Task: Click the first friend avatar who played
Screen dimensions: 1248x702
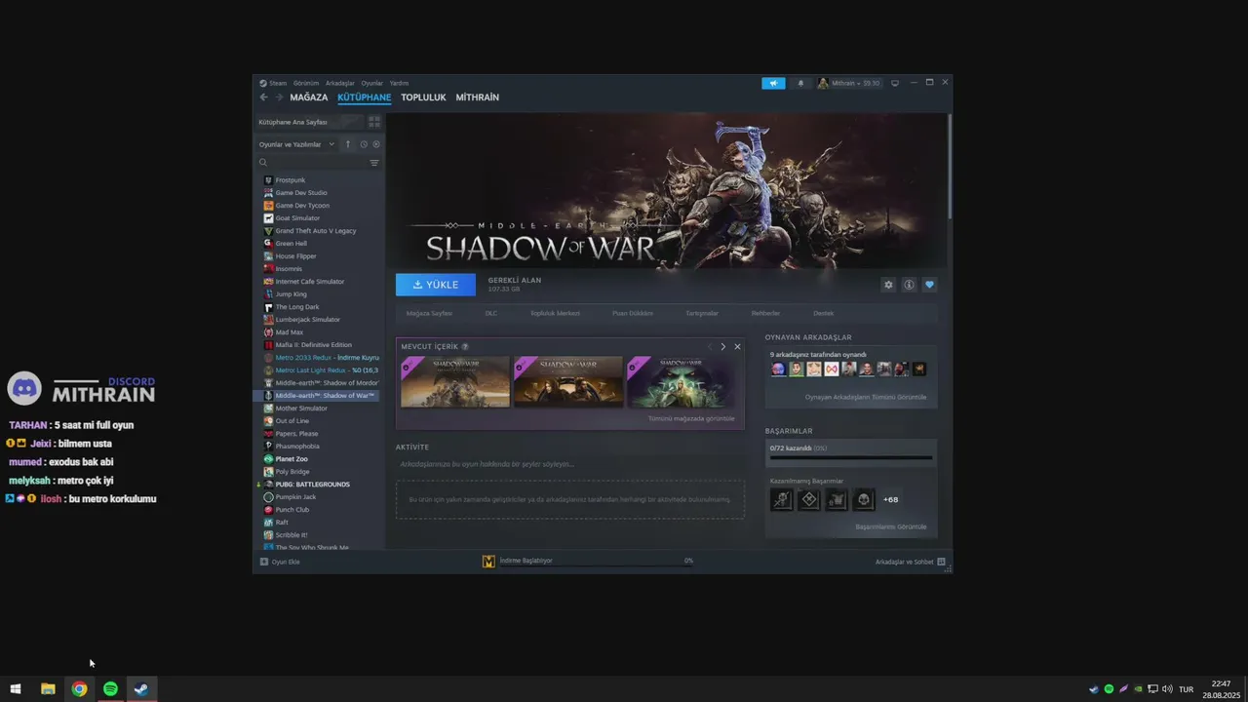Action: pos(778,369)
